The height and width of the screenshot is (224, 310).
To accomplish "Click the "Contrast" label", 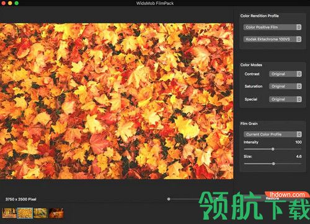I will 252,74.
